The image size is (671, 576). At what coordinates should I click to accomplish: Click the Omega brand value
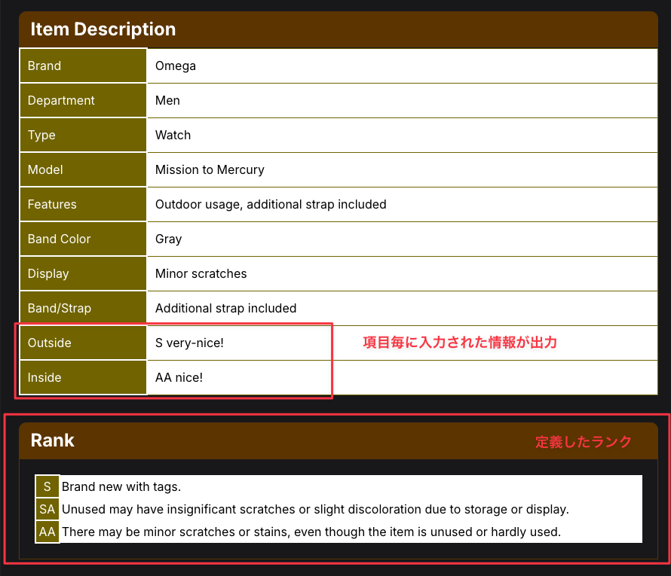[176, 66]
